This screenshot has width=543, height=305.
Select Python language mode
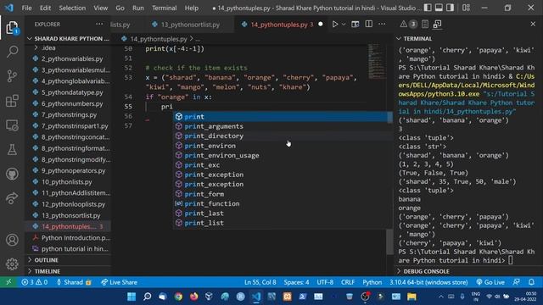tap(372, 282)
